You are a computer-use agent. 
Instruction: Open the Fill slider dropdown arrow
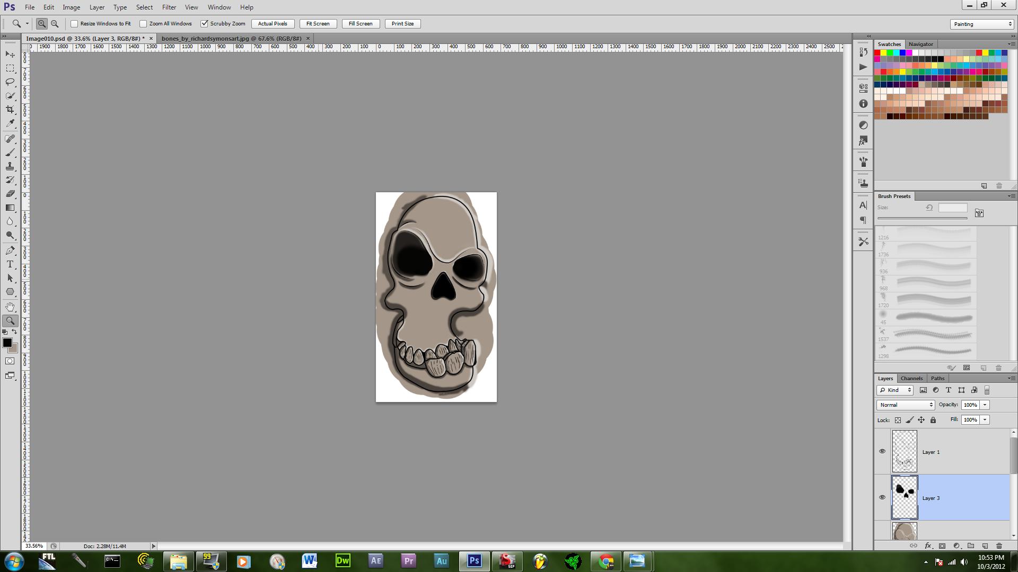coord(985,419)
